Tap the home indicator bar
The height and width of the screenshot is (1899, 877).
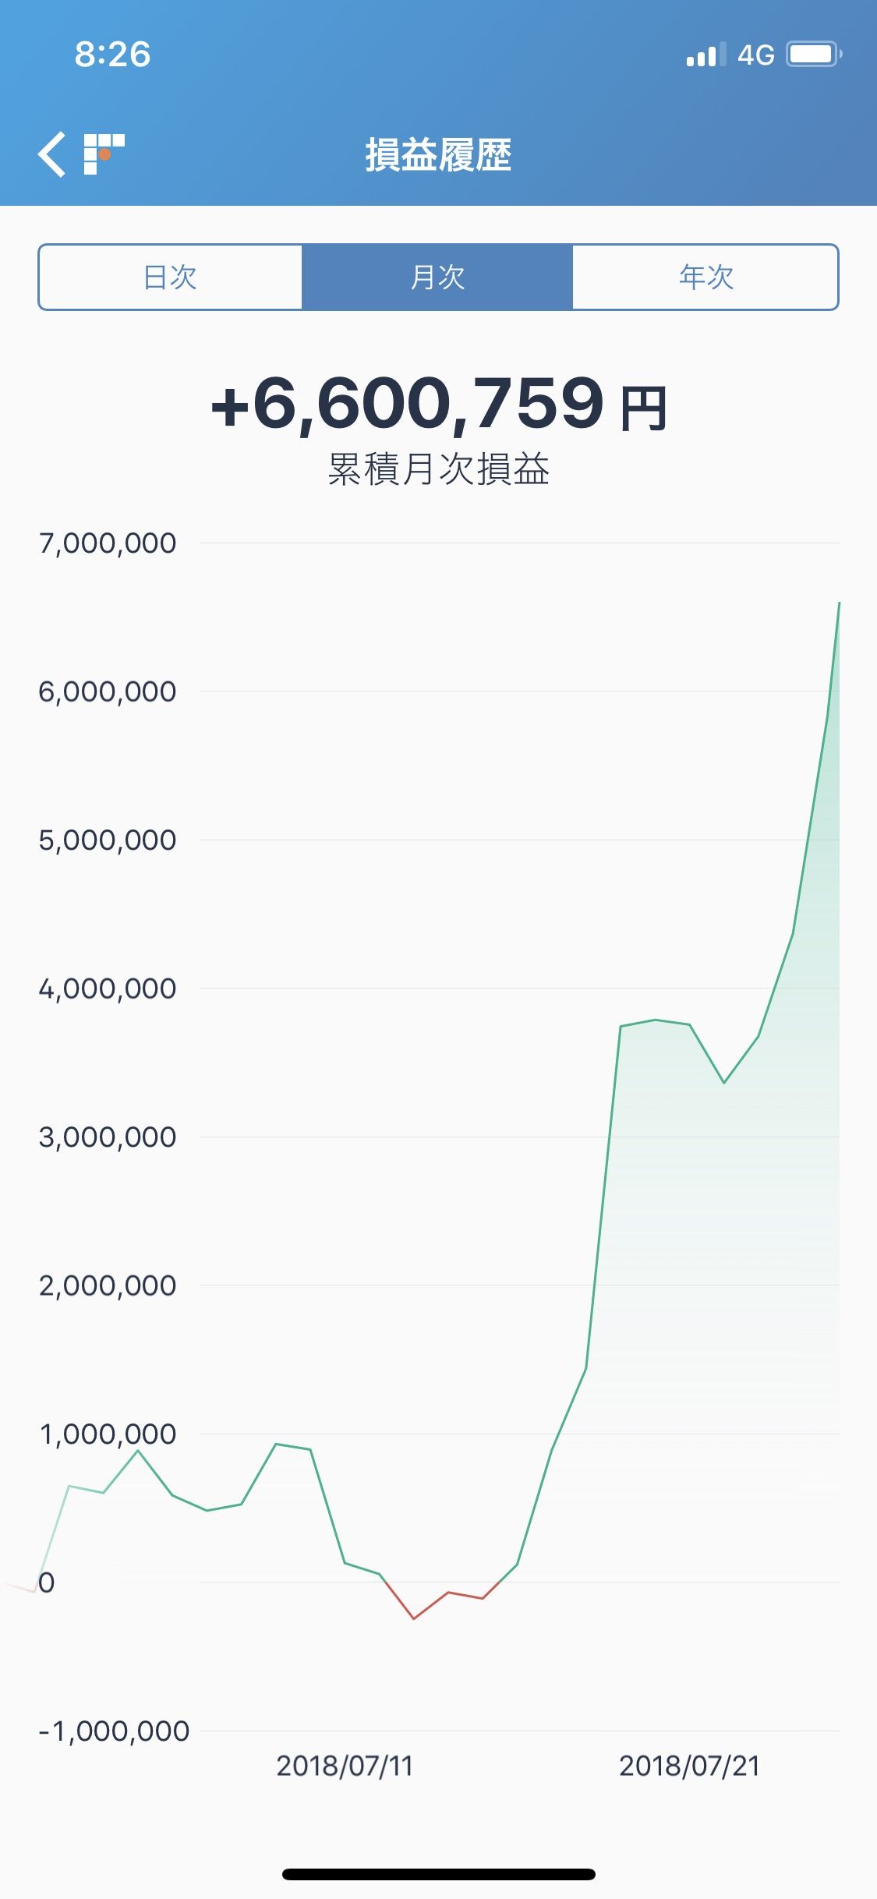point(439,1874)
